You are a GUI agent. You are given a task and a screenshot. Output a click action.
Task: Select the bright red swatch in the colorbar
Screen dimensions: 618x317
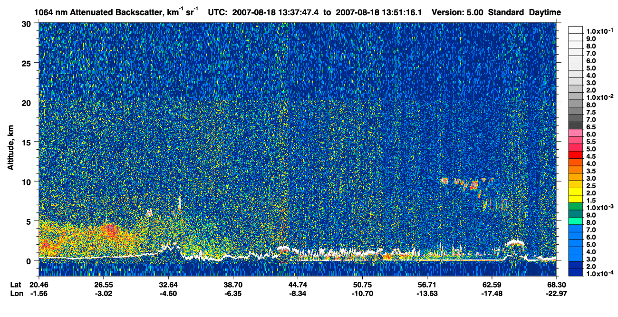pos(576,155)
